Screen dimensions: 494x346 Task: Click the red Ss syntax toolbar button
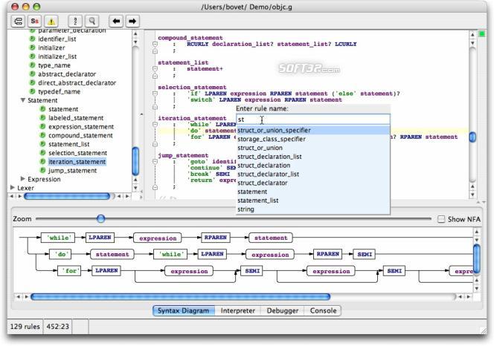click(x=34, y=22)
